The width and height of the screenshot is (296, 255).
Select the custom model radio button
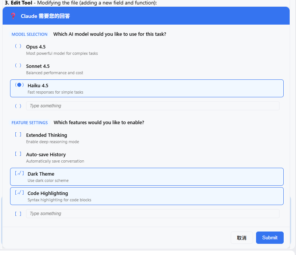[18, 106]
